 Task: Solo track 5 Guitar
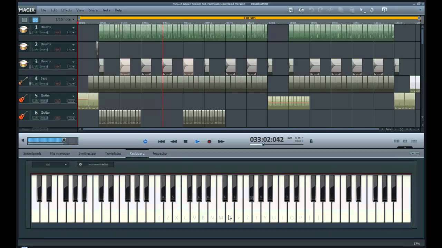tap(36, 101)
